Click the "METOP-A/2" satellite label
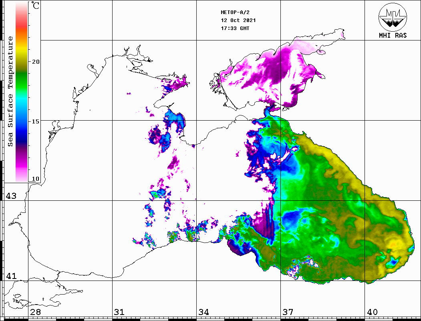The width and height of the screenshot is (421, 321). pyautogui.click(x=235, y=12)
